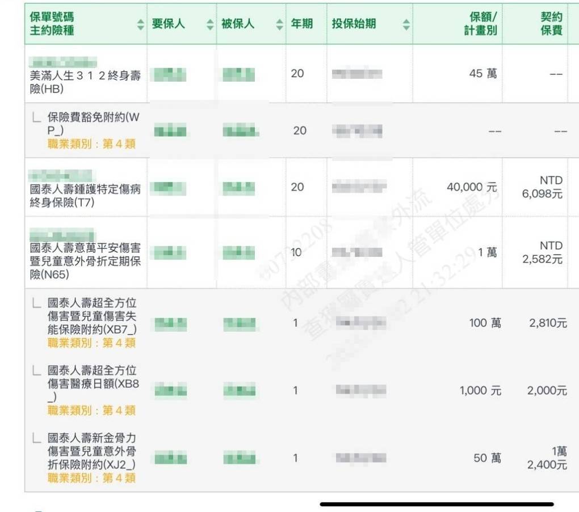Viewport: 579px width, 512px height.
Task: Click 職業類別:第4類 label under 保險費豁免附約
Action: (x=91, y=144)
